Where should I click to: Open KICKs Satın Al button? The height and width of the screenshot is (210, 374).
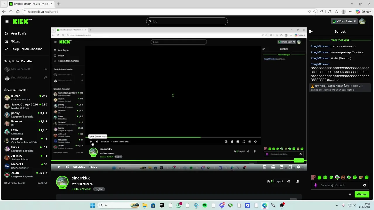pyautogui.click(x=344, y=21)
